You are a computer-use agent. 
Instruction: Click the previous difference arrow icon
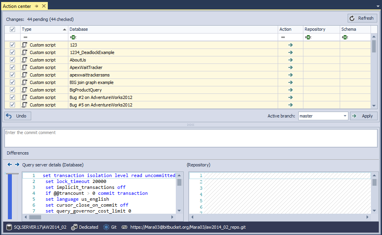[10, 164]
